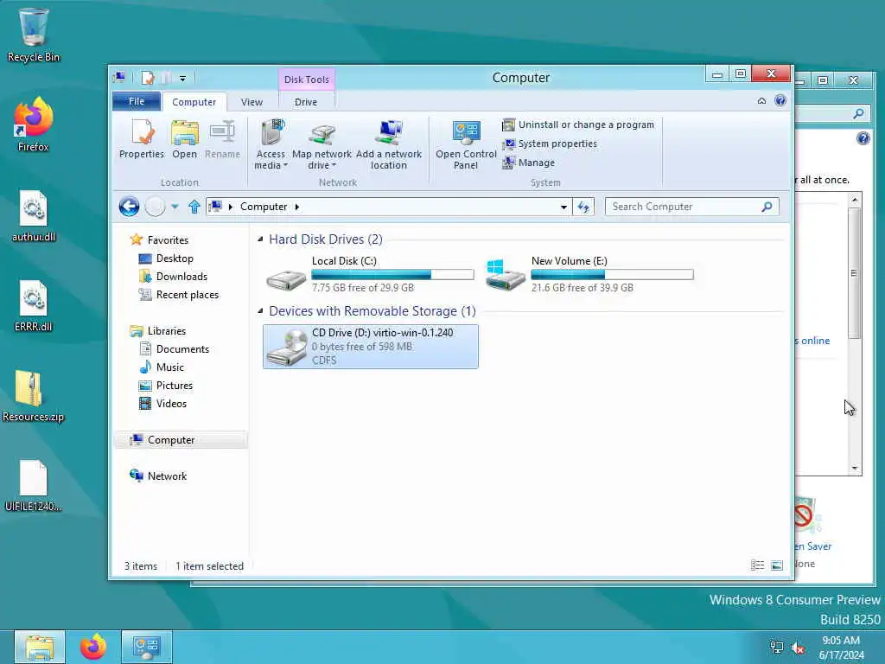Open Music library
This screenshot has width=885, height=664.
pyautogui.click(x=170, y=367)
